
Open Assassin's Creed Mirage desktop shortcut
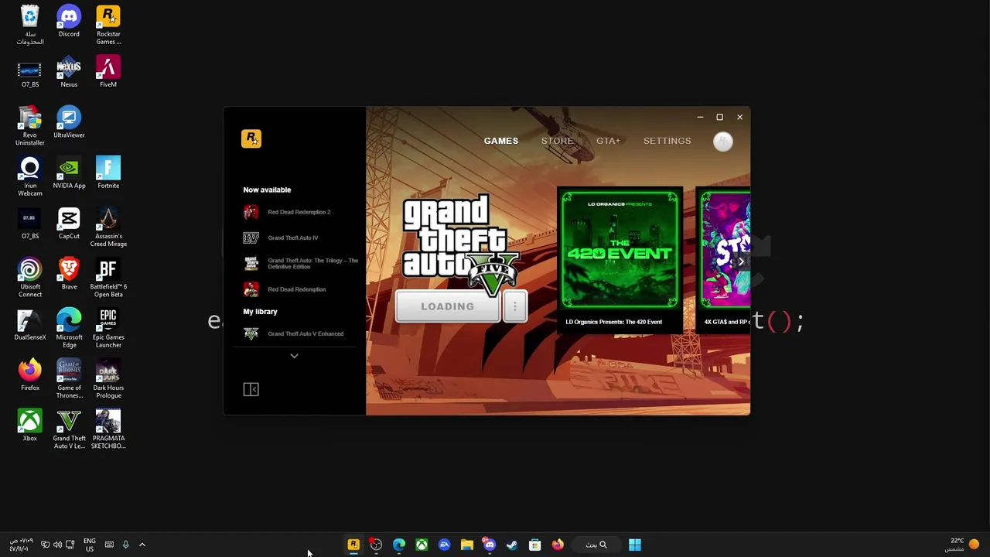click(x=108, y=227)
